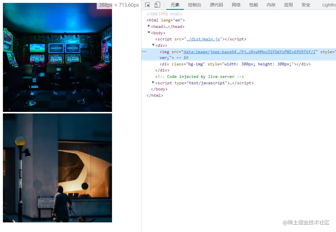The height and width of the screenshot is (232, 336).
Task: Open the 内存 tab
Action: pos(271,5)
